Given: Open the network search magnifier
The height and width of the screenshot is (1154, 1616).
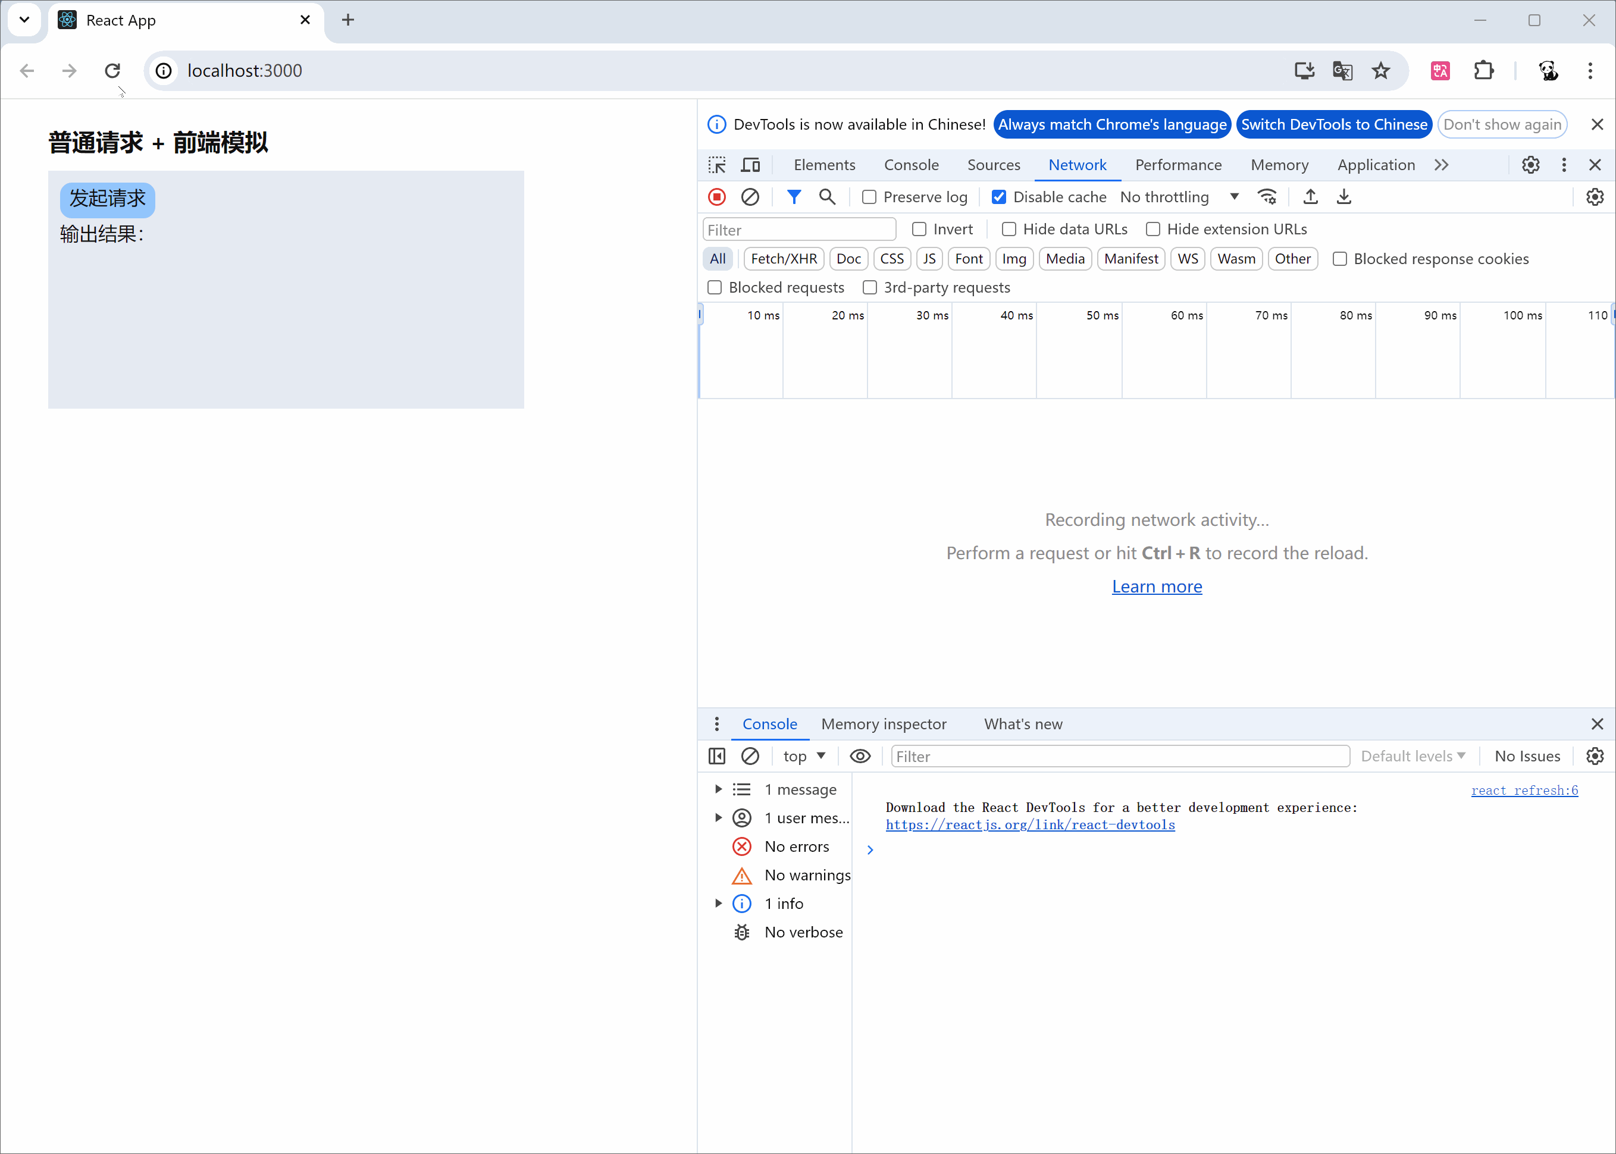Looking at the screenshot, I should click(x=826, y=197).
